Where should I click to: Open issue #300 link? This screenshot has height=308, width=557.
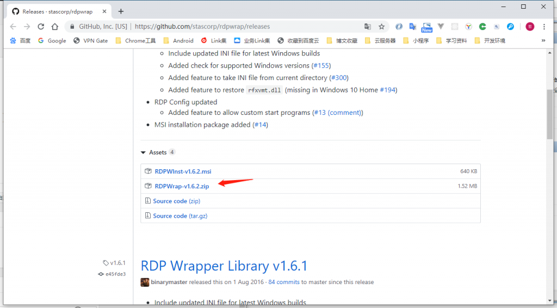click(x=339, y=77)
